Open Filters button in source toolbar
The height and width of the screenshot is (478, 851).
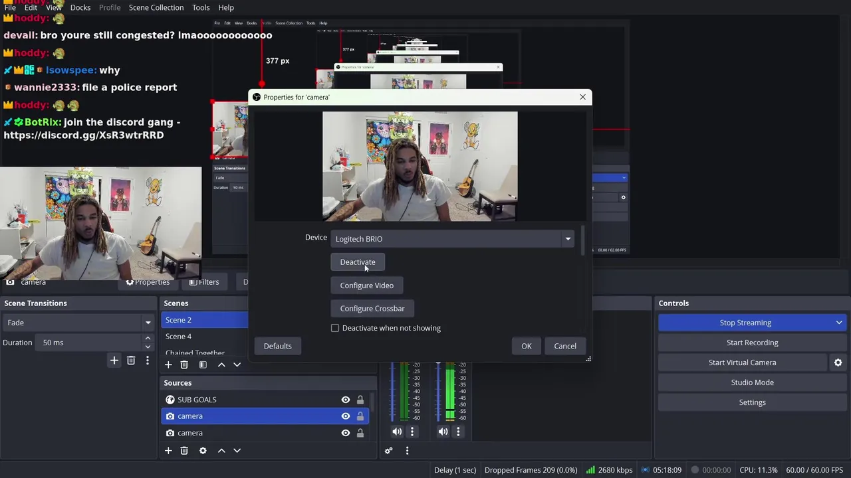204,282
